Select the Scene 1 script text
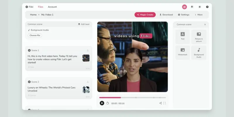The height and width of the screenshot is (117, 234). coord(52,59)
